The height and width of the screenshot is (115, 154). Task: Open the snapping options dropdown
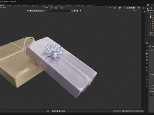tap(58, 8)
